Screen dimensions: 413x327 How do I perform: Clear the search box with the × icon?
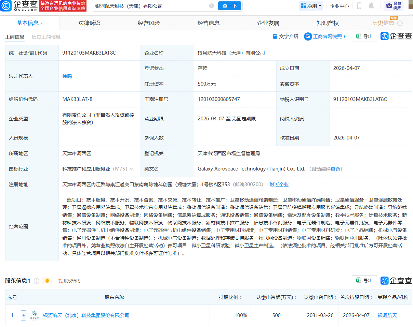click(212, 6)
